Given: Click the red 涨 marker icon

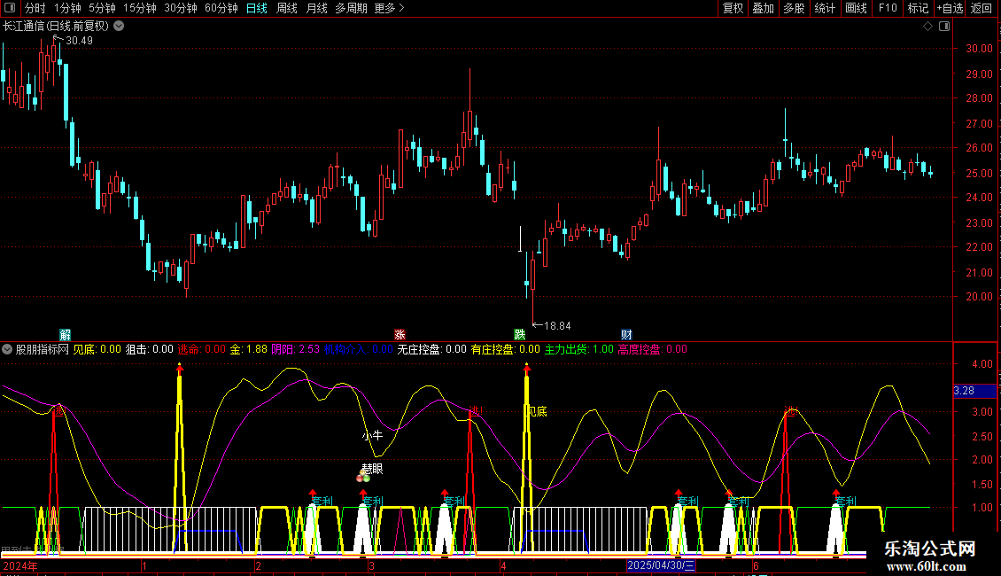Looking at the screenshot, I should [400, 335].
